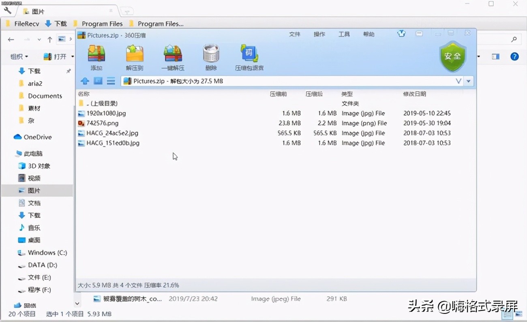Viewport: 527px width, 322px height.
Task: Open the 压缩包语言 toolbar tool
Action: [249, 57]
